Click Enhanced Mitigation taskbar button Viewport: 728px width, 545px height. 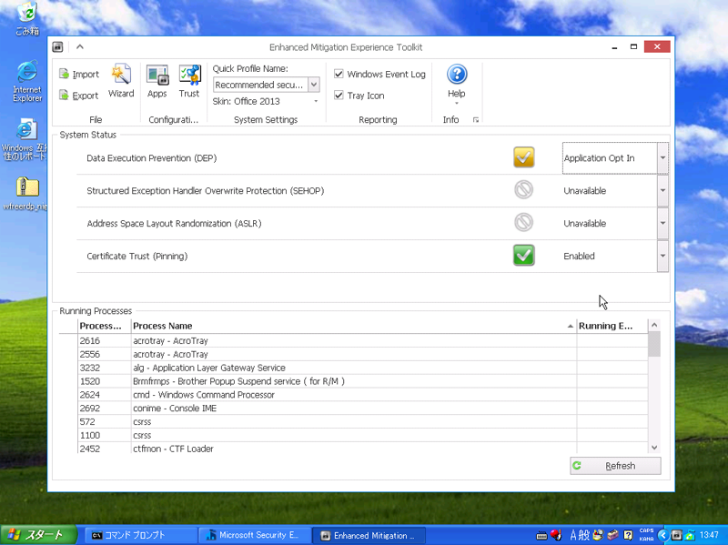click(369, 535)
